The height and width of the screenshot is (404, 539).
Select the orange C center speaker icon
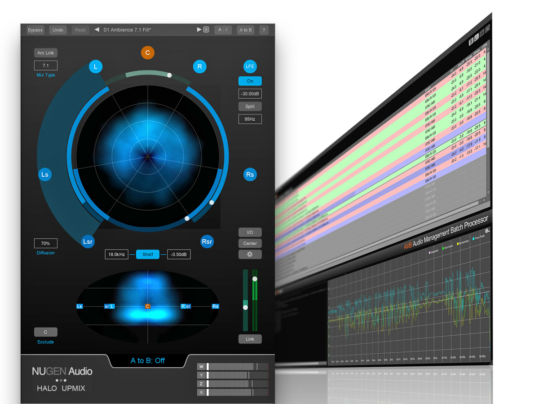tap(147, 53)
